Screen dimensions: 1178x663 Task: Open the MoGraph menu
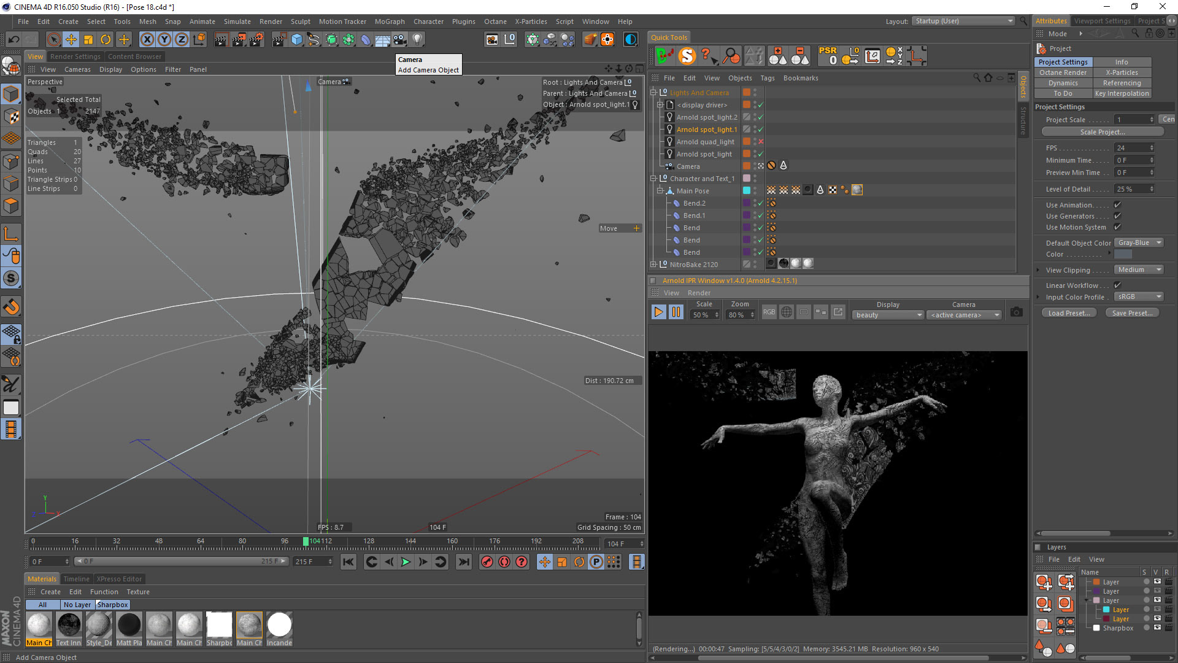pos(390,21)
